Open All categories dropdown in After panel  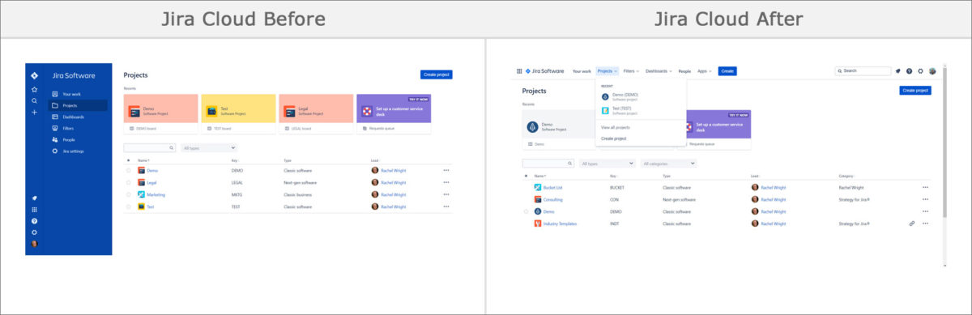(x=668, y=164)
